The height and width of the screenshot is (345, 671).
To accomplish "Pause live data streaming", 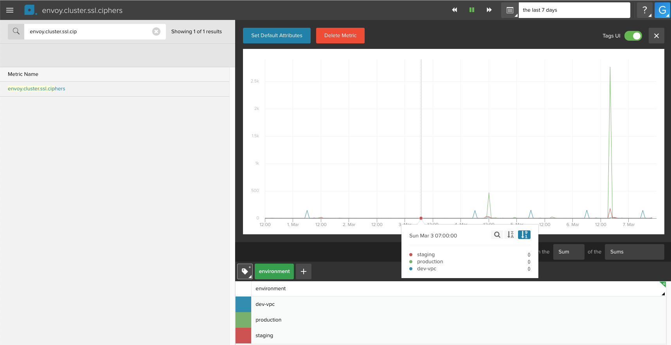I will point(472,10).
